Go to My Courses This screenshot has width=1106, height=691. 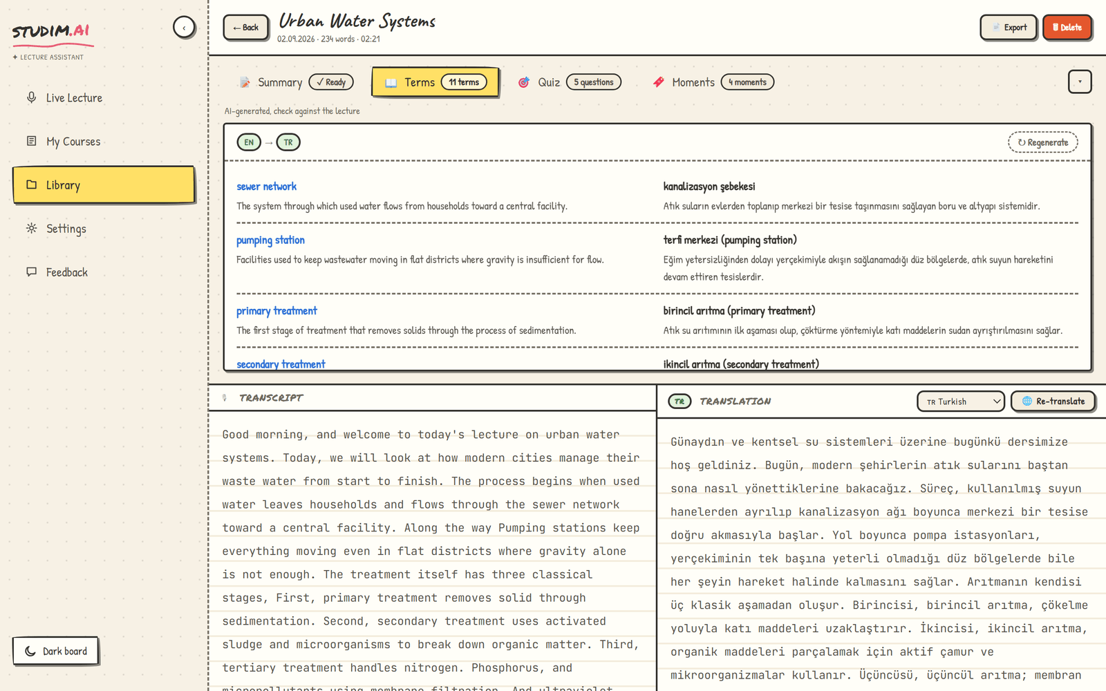[104, 142]
